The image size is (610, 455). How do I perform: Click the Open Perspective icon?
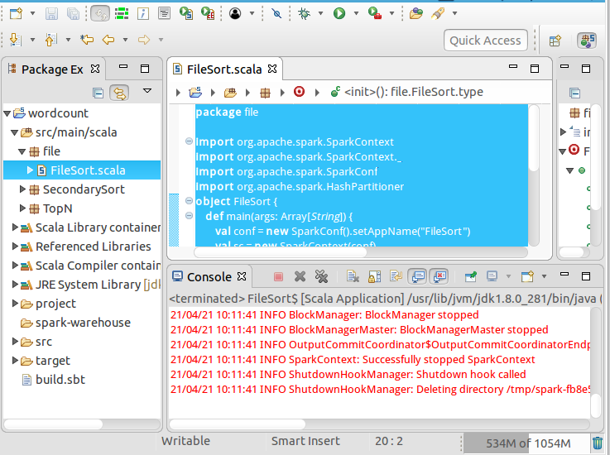click(x=555, y=41)
